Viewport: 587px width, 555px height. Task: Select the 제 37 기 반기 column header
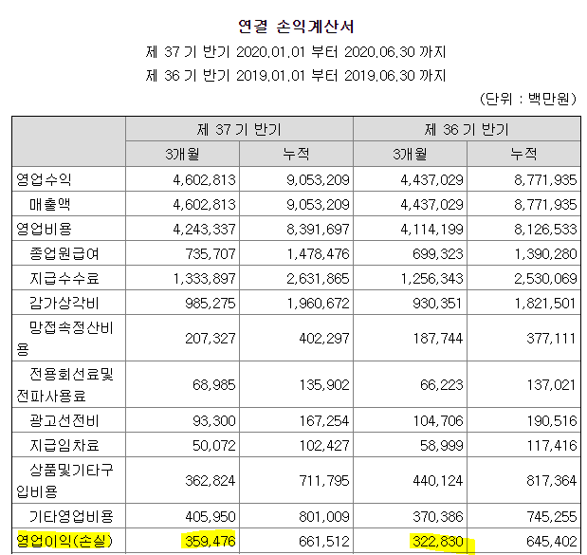click(x=239, y=130)
